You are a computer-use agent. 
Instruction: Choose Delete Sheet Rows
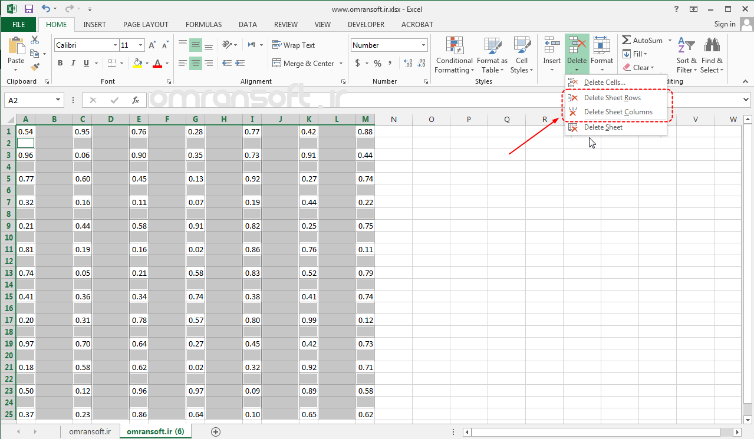click(615, 98)
